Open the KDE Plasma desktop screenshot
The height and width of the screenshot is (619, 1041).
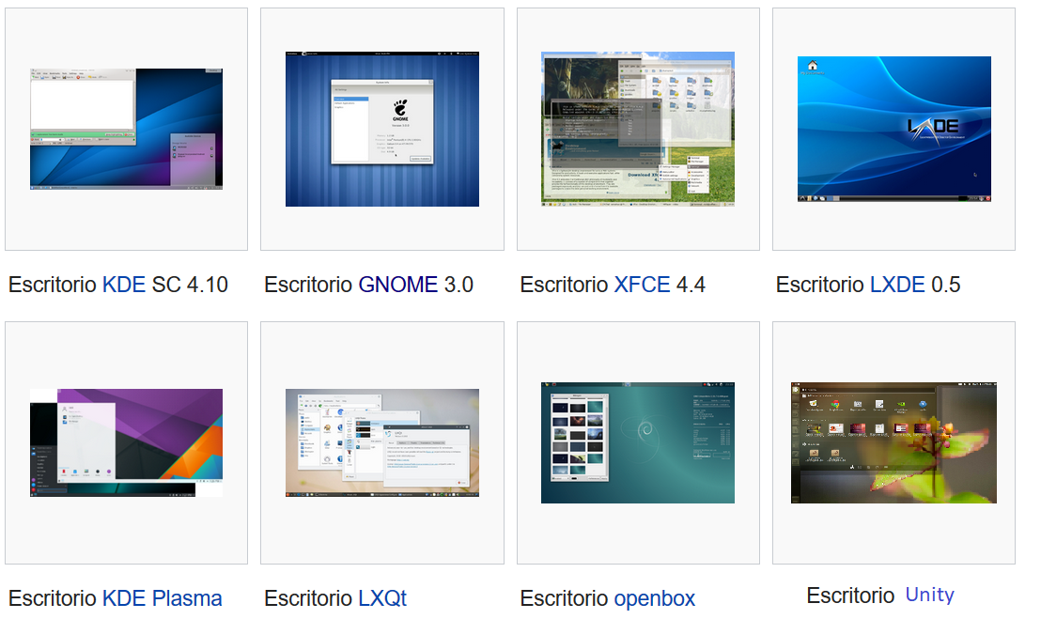(126, 442)
